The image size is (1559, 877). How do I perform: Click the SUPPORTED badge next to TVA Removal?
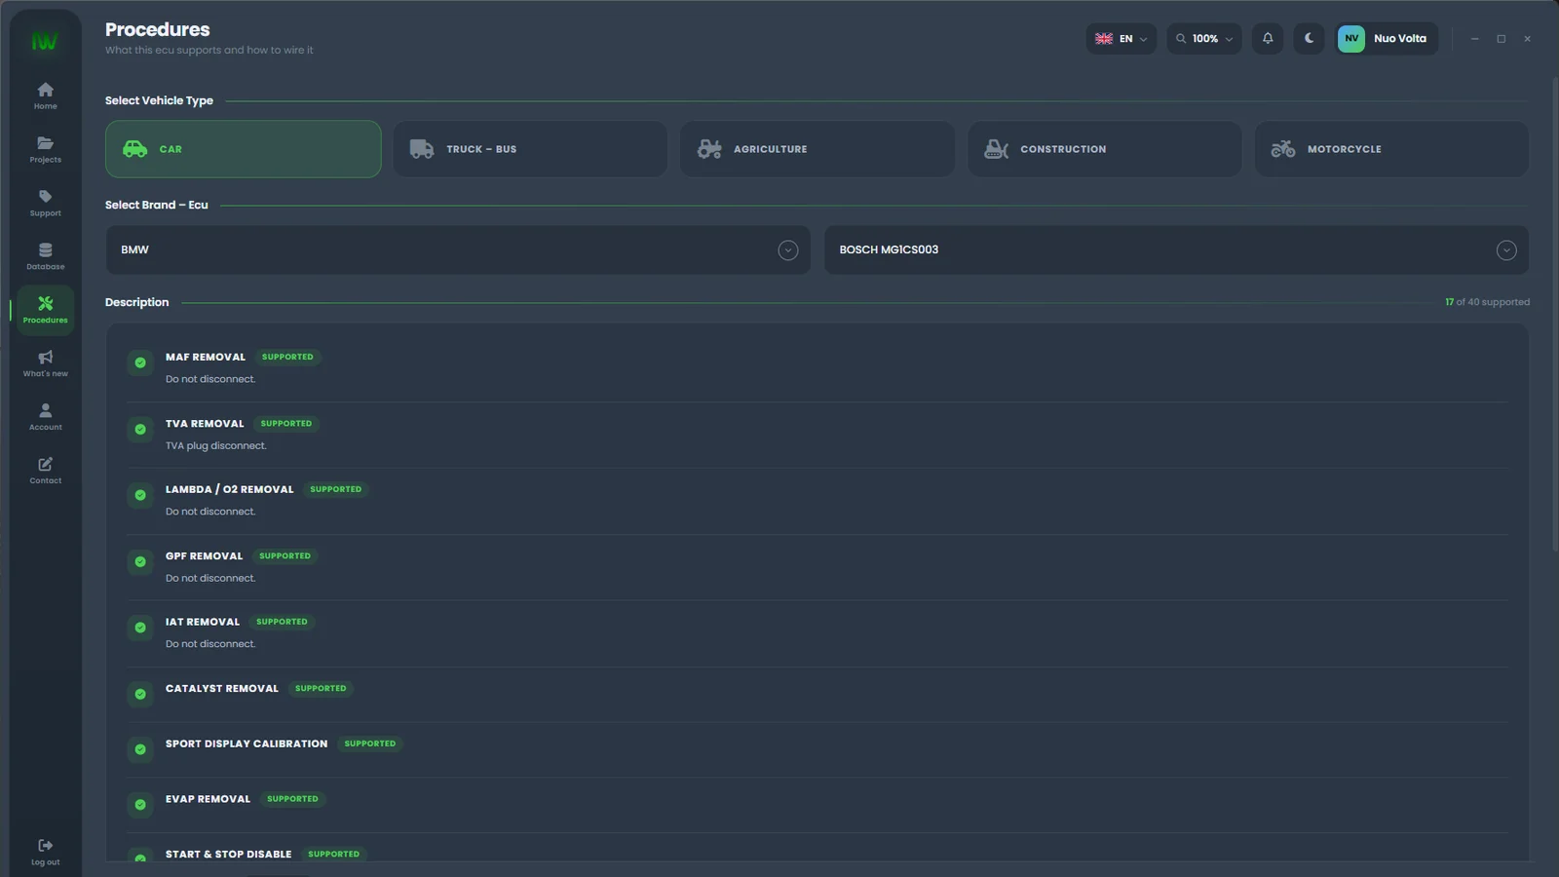point(286,424)
